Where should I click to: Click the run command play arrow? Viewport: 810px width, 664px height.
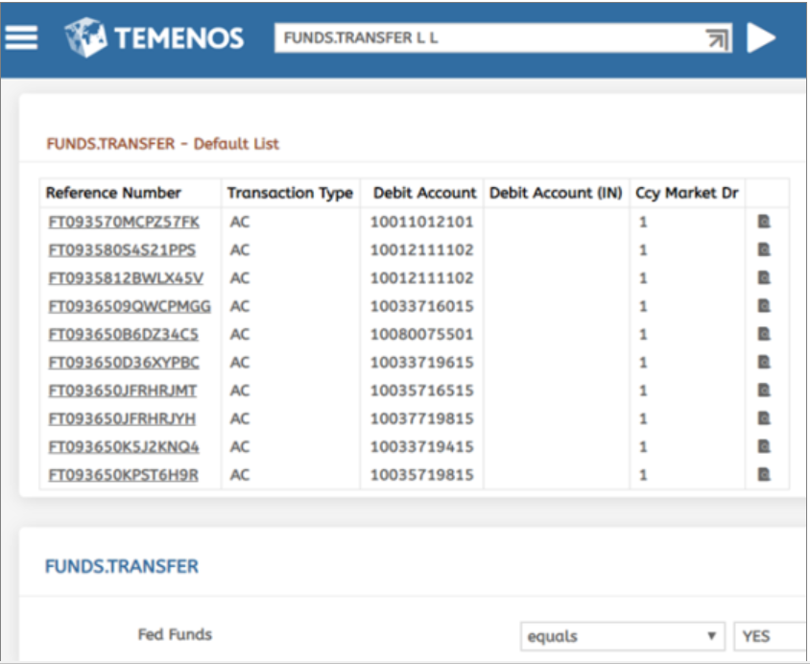click(x=761, y=38)
